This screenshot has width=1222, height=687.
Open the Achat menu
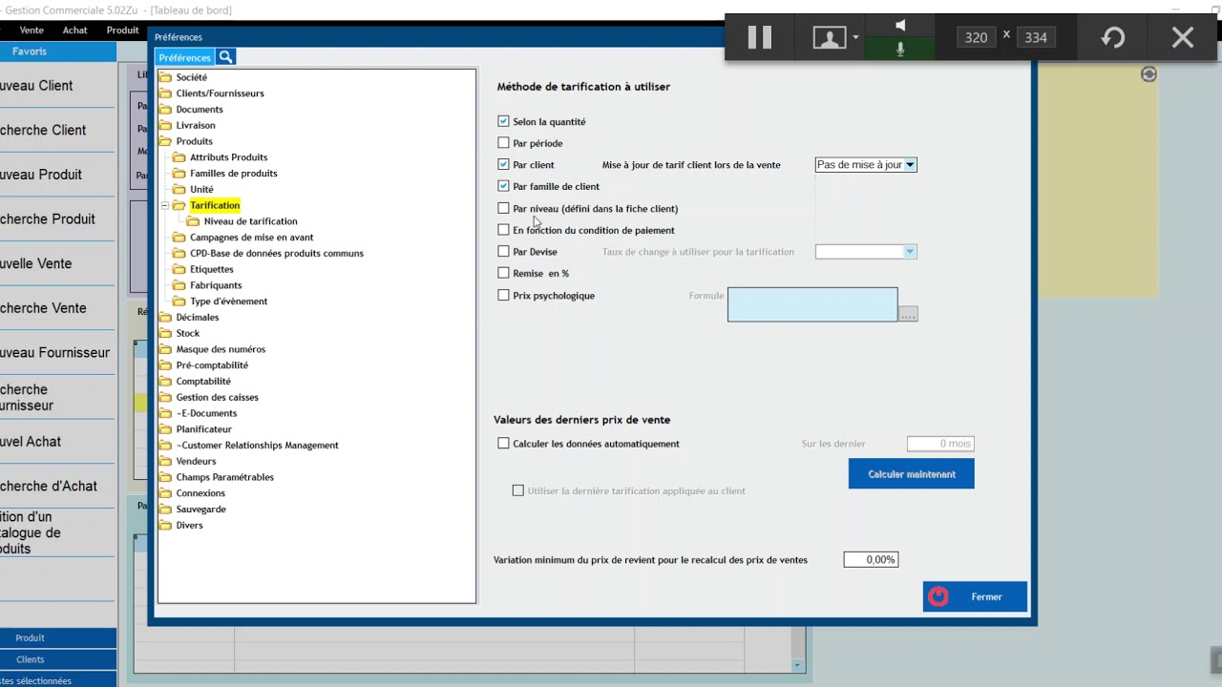coord(75,31)
